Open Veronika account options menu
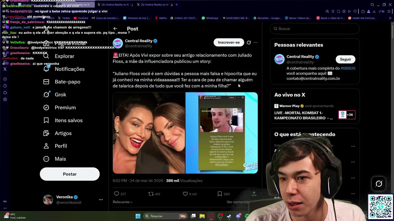 (101, 200)
